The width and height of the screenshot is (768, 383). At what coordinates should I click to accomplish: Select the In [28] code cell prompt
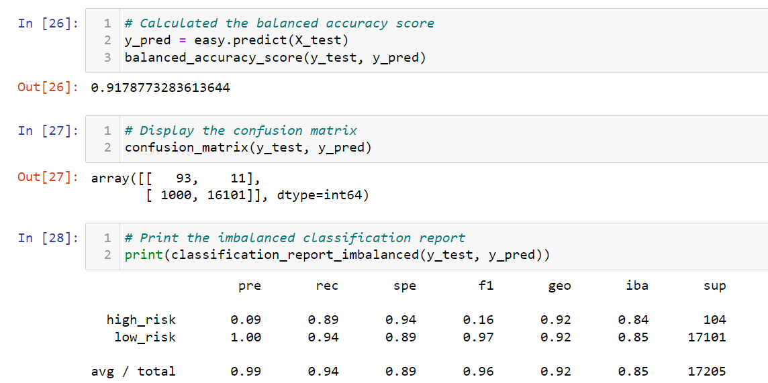point(48,238)
